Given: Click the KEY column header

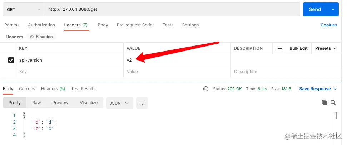Looking at the screenshot, I should (23, 48).
